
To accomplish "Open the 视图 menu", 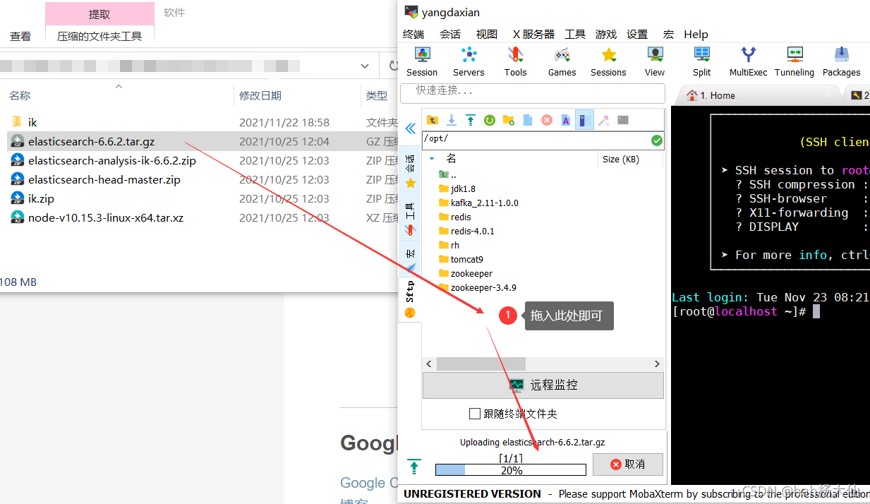I will (487, 34).
